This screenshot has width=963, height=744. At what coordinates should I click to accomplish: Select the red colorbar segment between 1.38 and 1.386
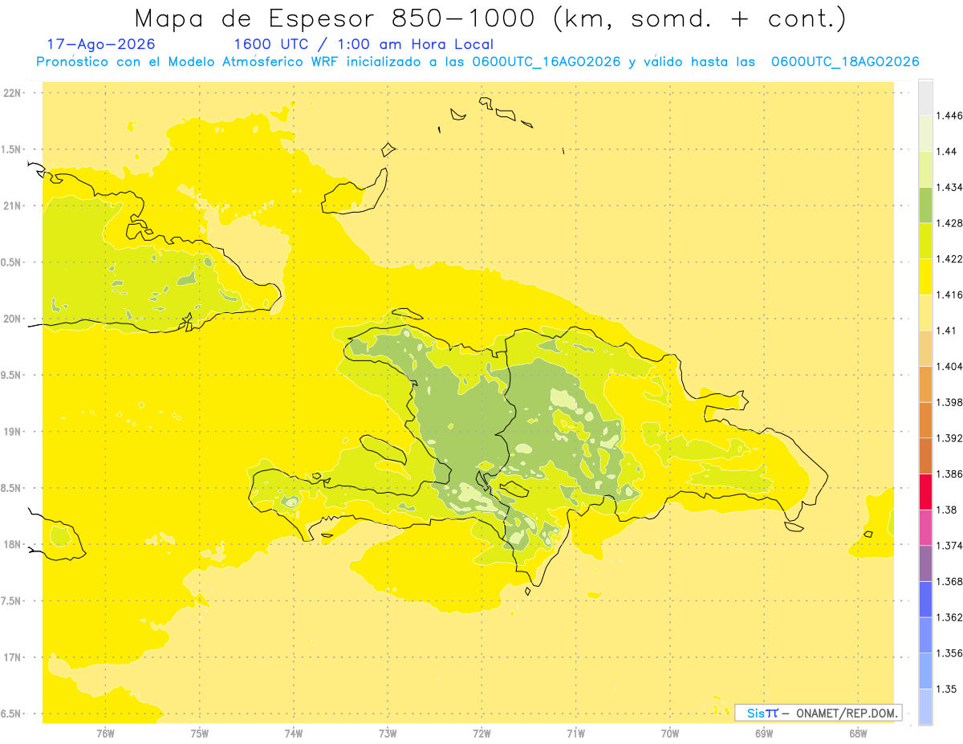[x=925, y=492]
